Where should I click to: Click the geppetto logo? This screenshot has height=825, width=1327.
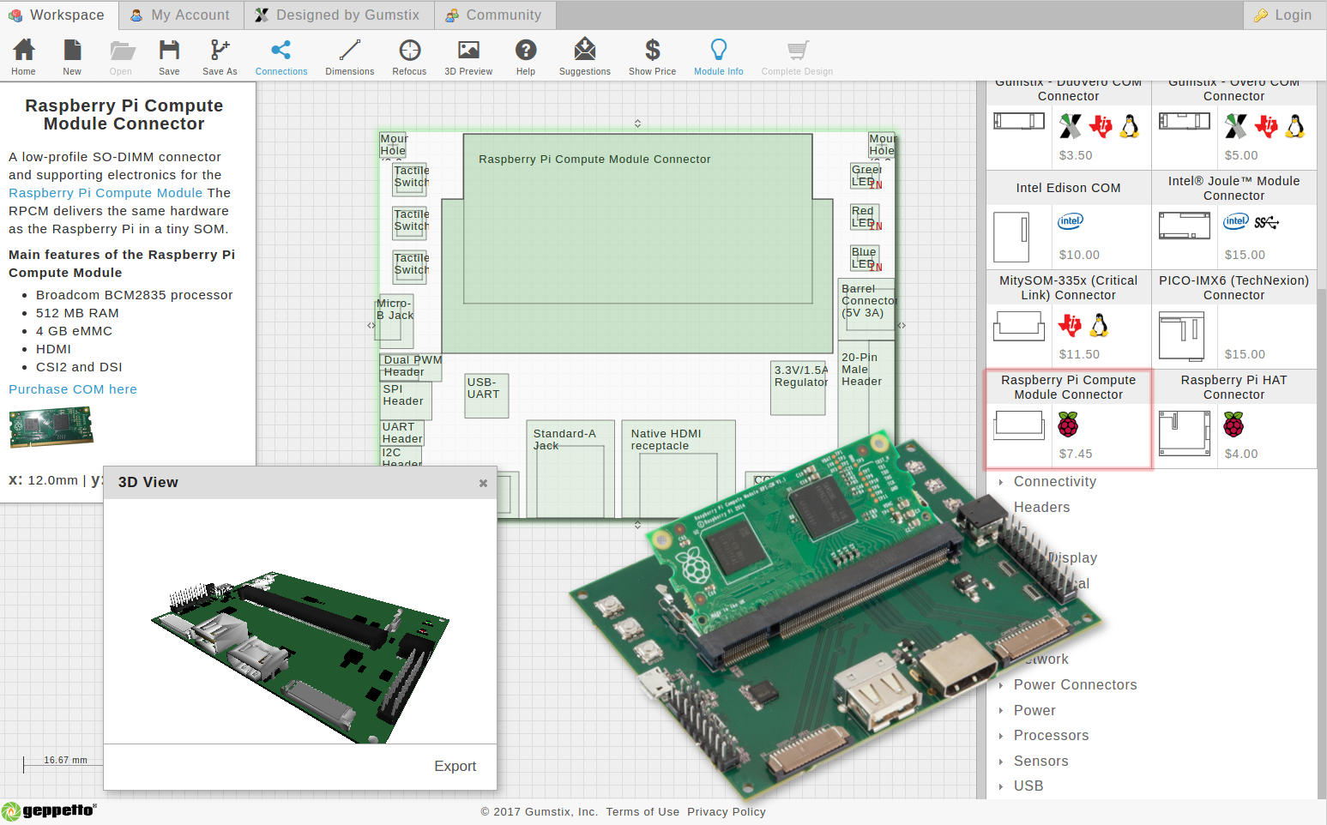pyautogui.click(x=49, y=811)
